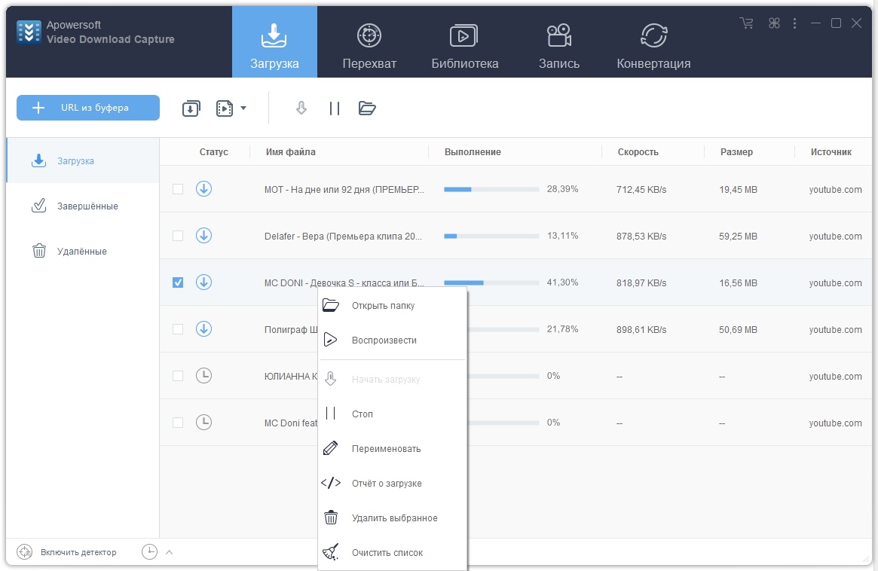
Task: Open Завершённые list in the sidebar
Action: point(87,206)
